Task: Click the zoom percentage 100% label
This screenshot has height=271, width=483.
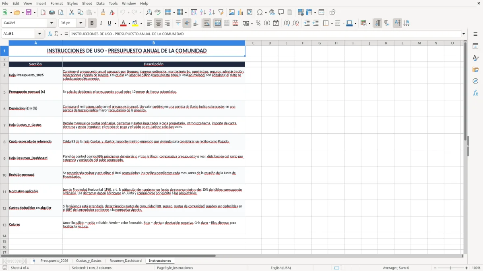Action: (476, 268)
